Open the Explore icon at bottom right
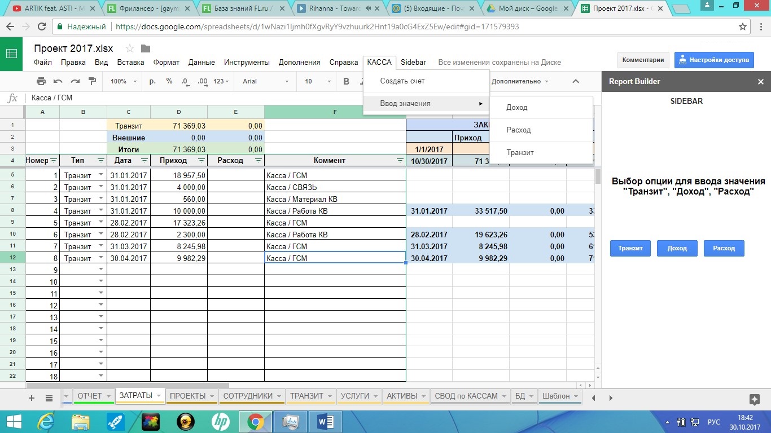This screenshot has height=433, width=771. coord(754,399)
